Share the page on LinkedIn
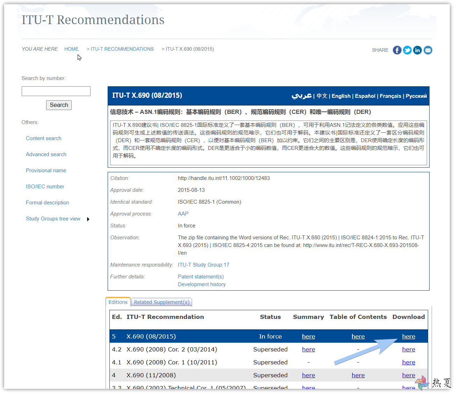The image size is (454, 393). [417, 50]
